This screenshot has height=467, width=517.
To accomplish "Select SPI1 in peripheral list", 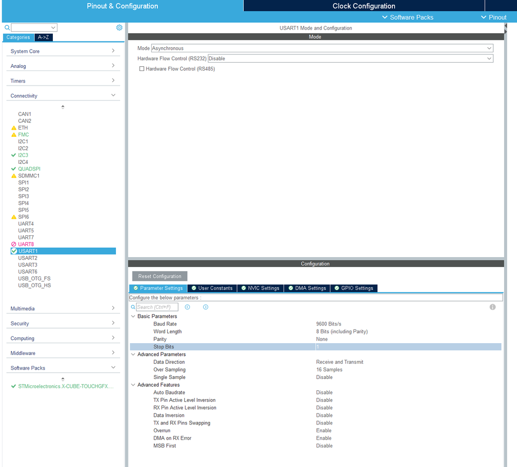I will tap(23, 182).
